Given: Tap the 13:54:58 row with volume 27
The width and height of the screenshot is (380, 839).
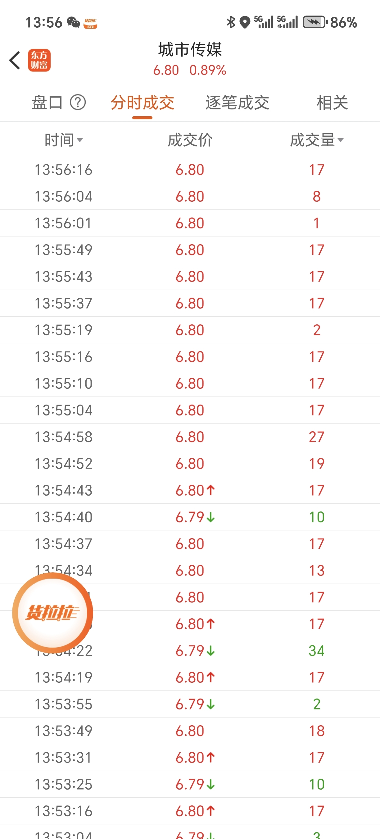Looking at the screenshot, I should coord(190,437).
